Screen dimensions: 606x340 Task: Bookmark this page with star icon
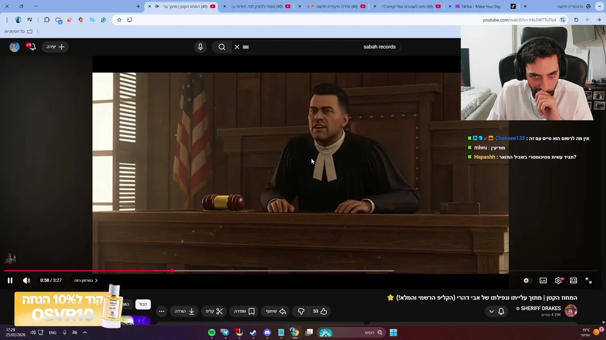pos(119,20)
